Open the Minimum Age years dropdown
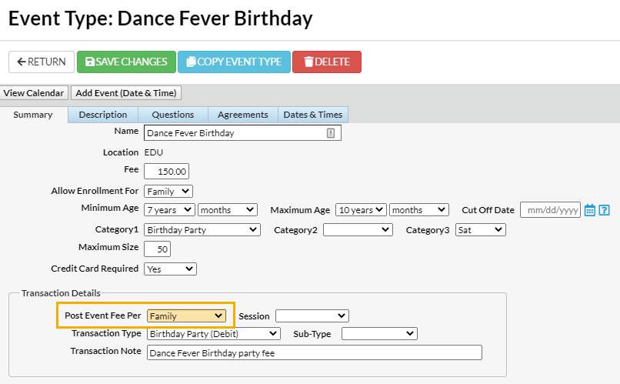This screenshot has height=384, width=620. tap(169, 210)
